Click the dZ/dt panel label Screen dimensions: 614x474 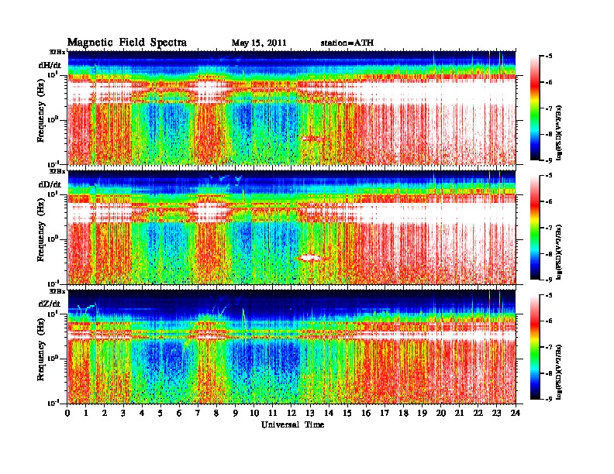(x=50, y=304)
